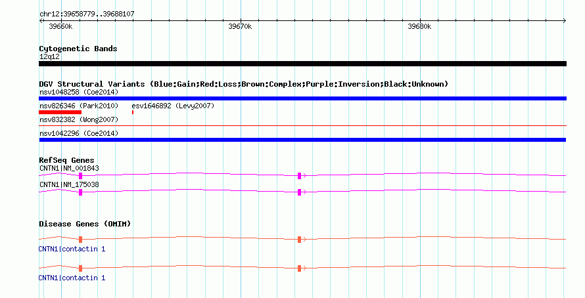Select the 12q12 band label
This screenshot has height=298, width=585.
(x=49, y=57)
